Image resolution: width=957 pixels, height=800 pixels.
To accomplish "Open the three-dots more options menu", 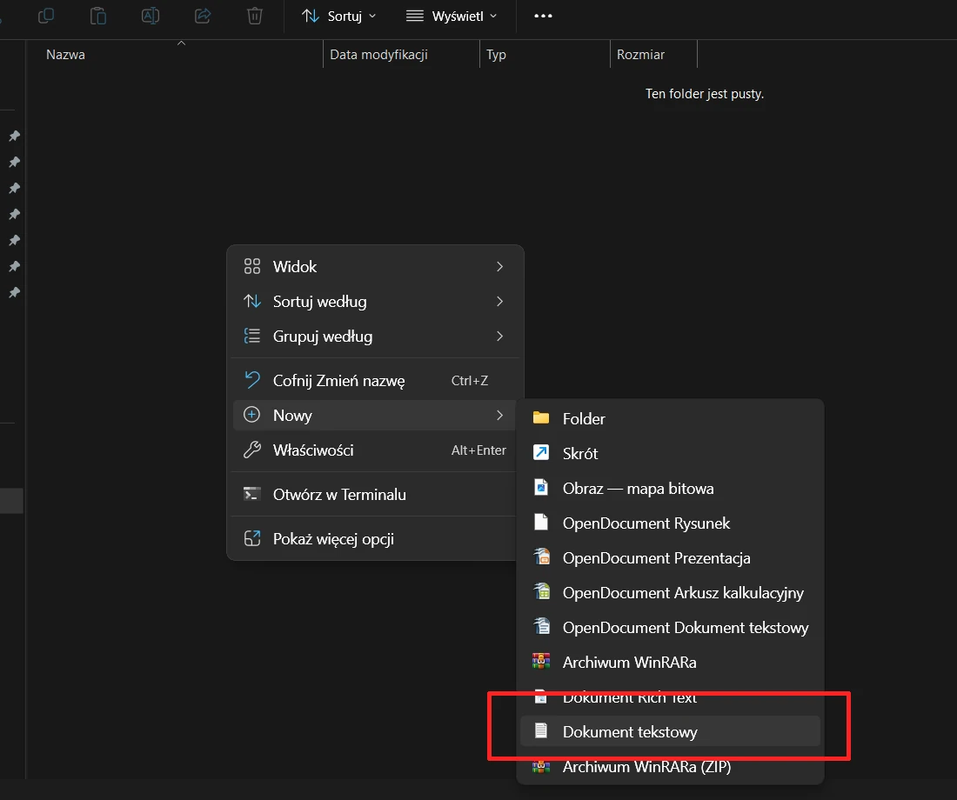I will point(543,16).
